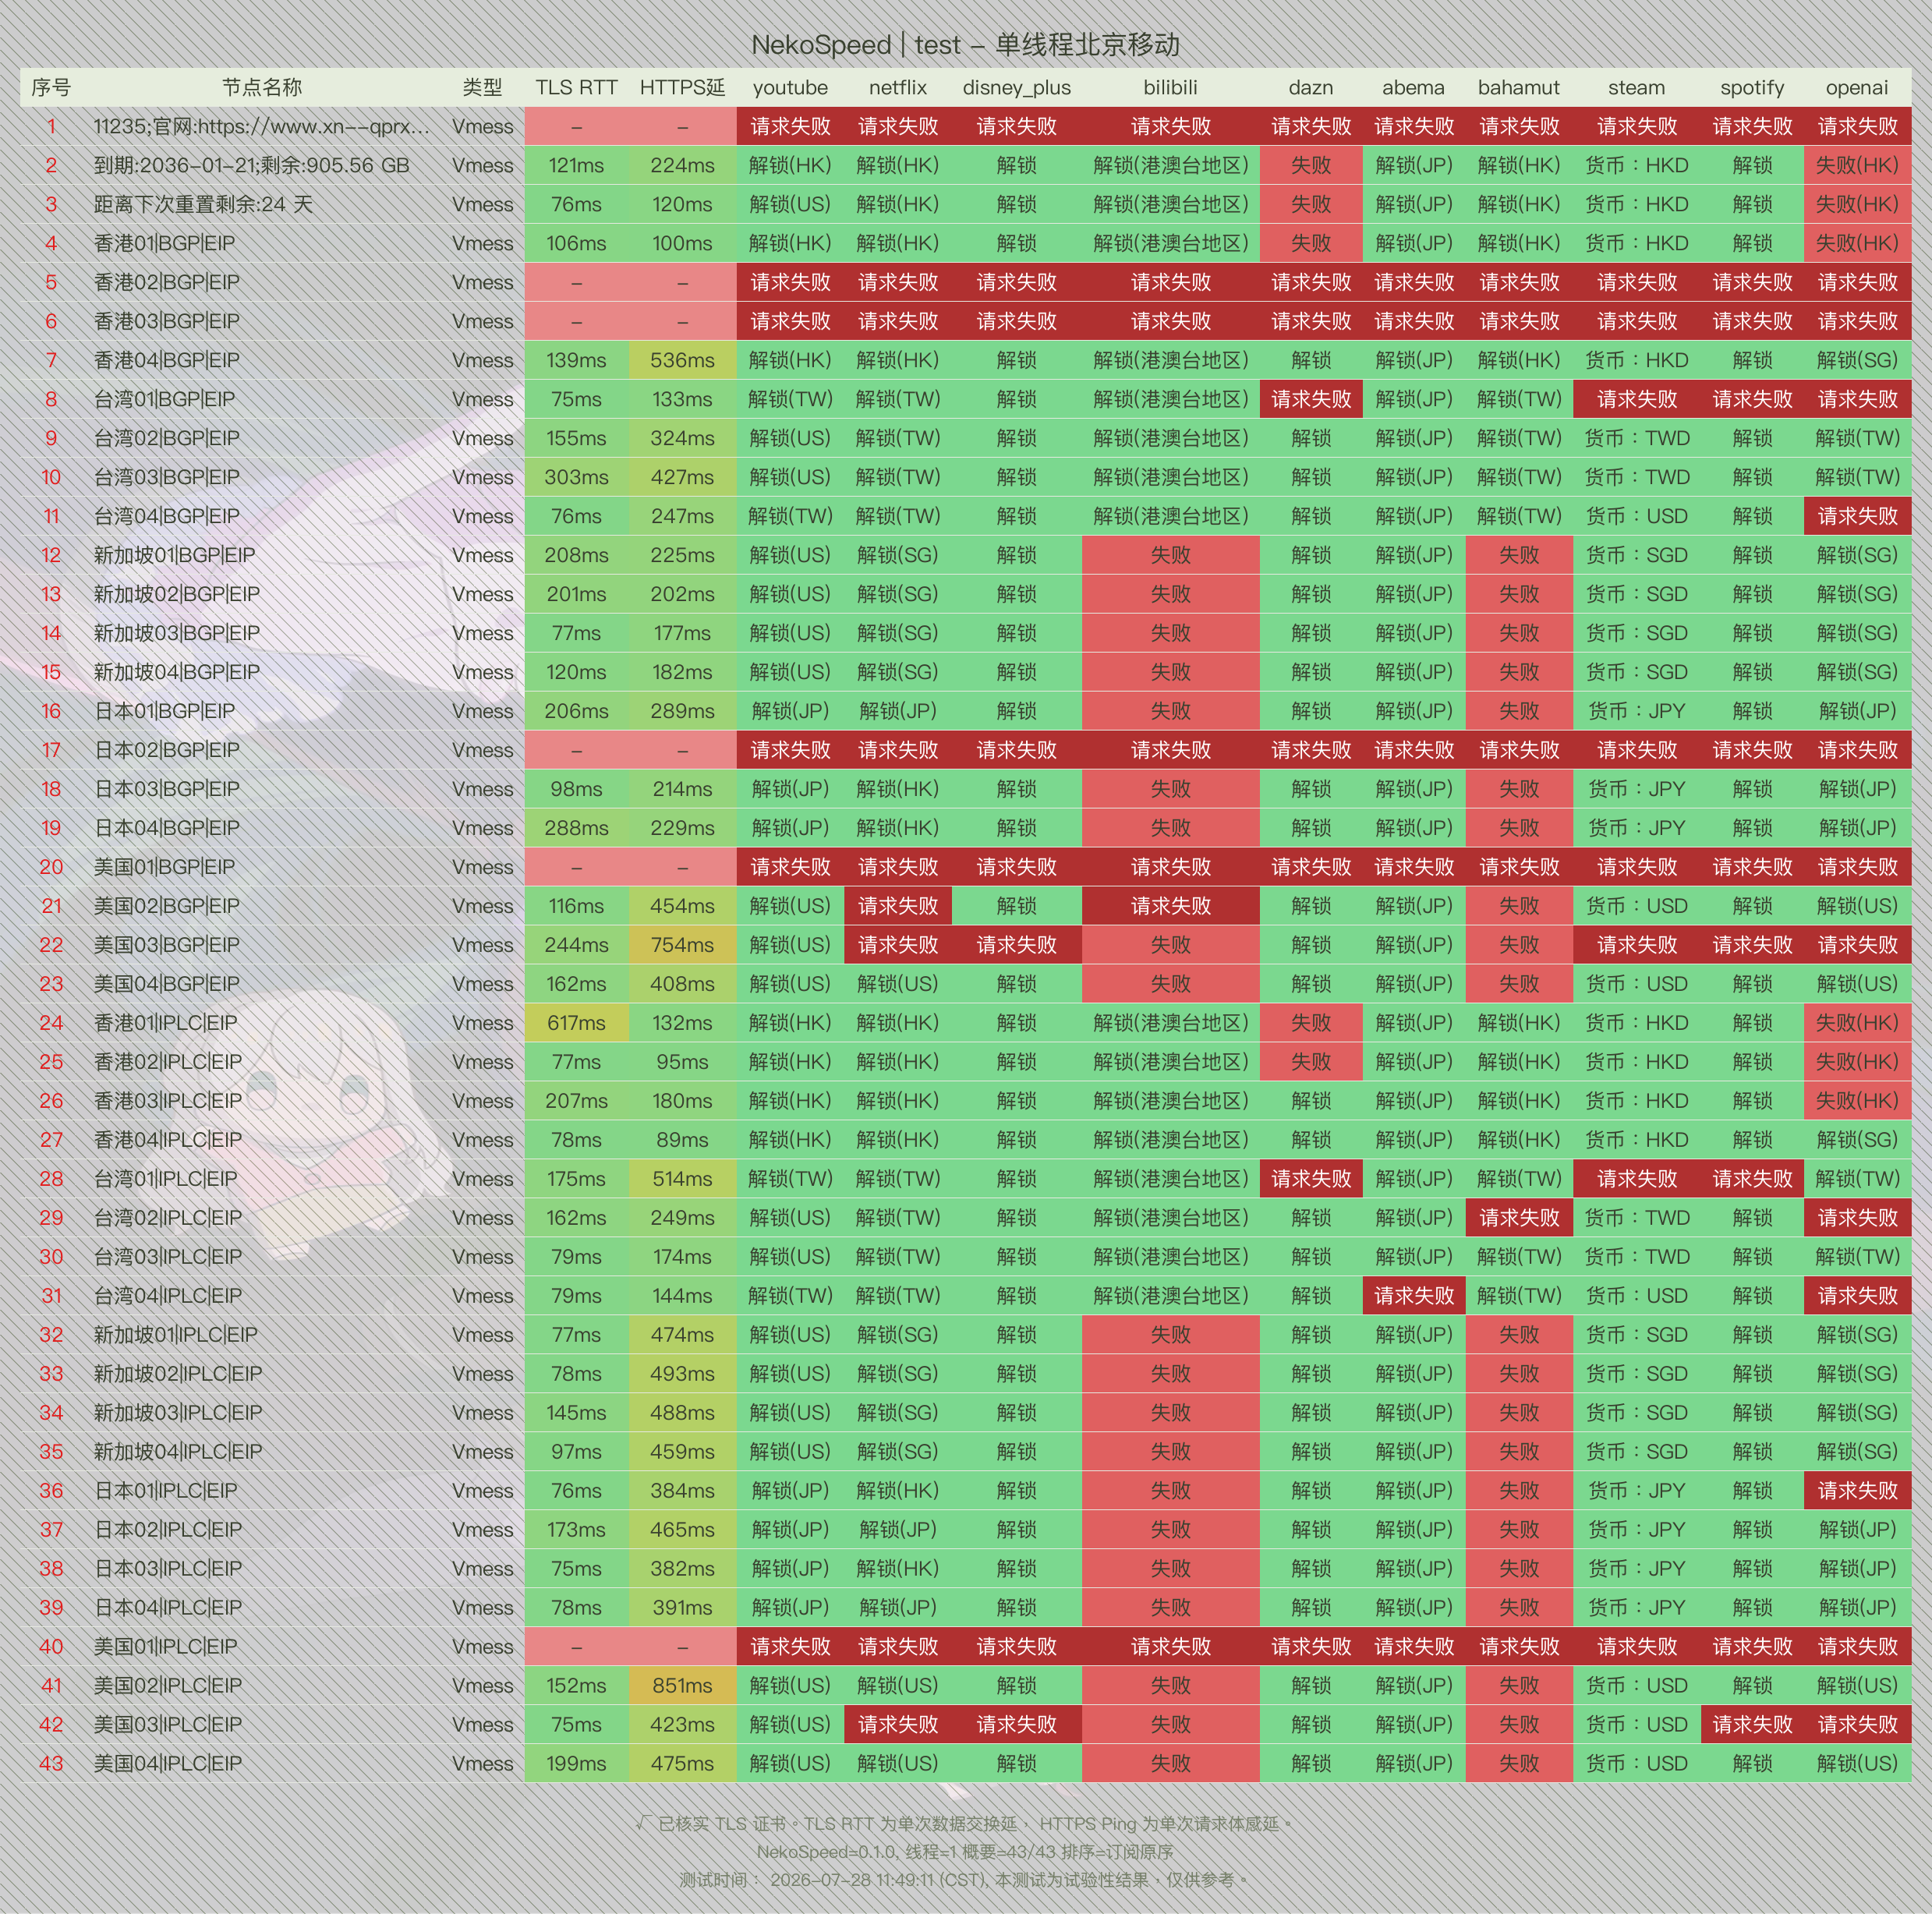Click the steam column header
This screenshot has width=1932, height=1914.
1636,88
